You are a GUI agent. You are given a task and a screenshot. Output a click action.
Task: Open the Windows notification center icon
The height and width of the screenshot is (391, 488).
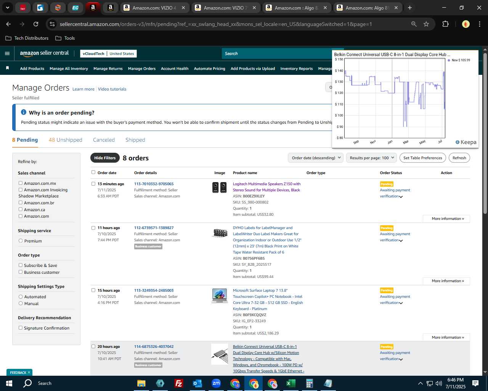[475, 383]
